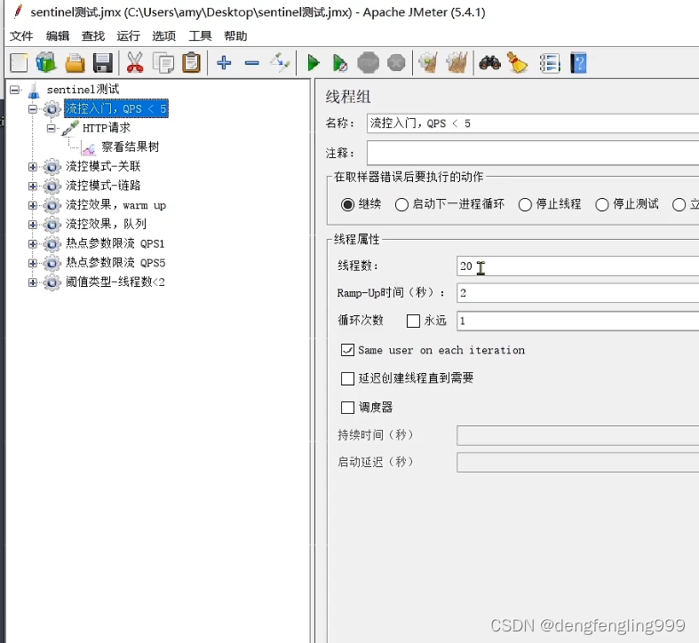This screenshot has height=643, width=699.
Task: Enable 延迟创建线程直到需要 checkbox
Action: [x=347, y=378]
